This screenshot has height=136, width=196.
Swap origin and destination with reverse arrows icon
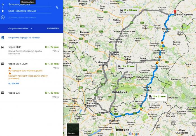point(57,7)
